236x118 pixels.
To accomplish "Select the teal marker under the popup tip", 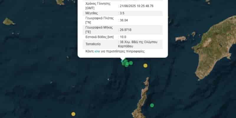I will coord(122,61).
